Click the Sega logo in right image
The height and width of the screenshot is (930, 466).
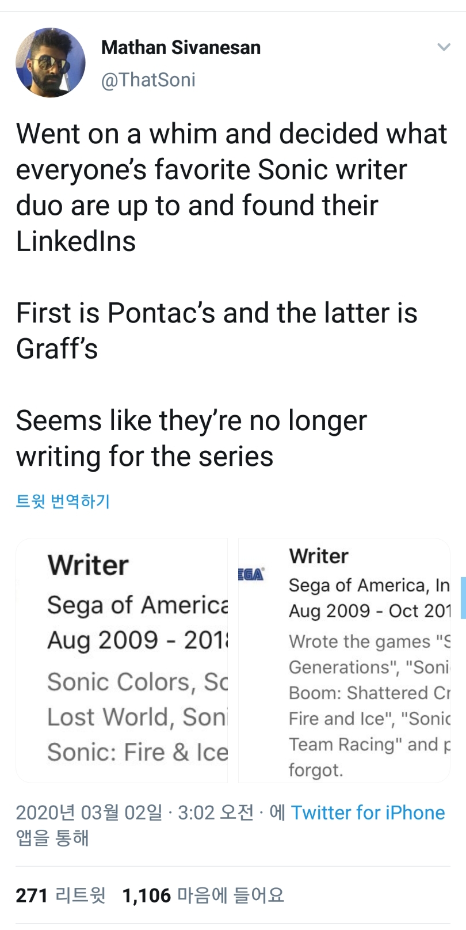[x=251, y=574]
